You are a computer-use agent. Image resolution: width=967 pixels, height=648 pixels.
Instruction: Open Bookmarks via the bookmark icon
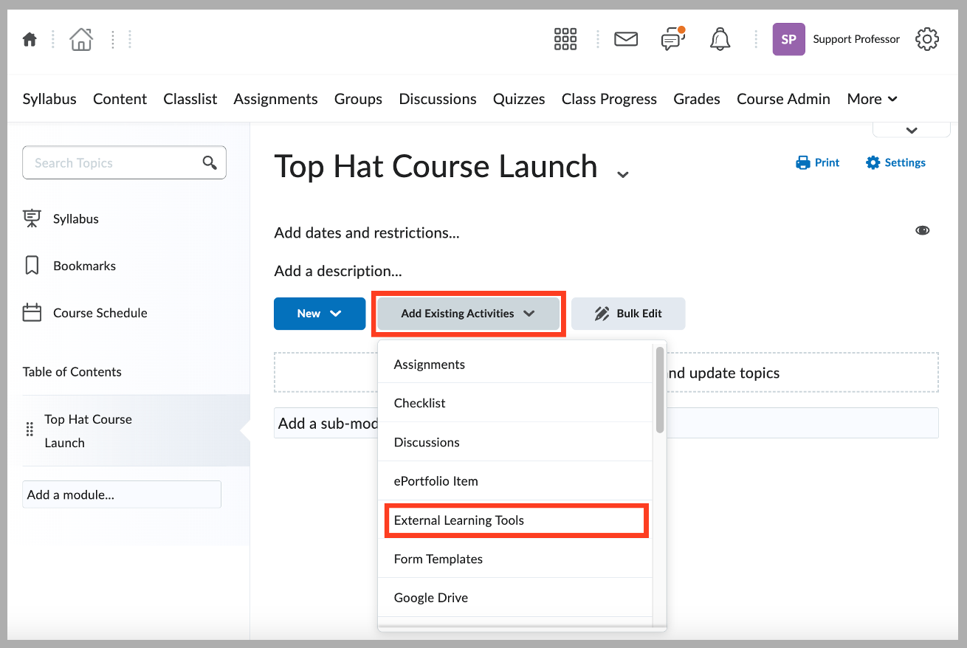click(32, 265)
